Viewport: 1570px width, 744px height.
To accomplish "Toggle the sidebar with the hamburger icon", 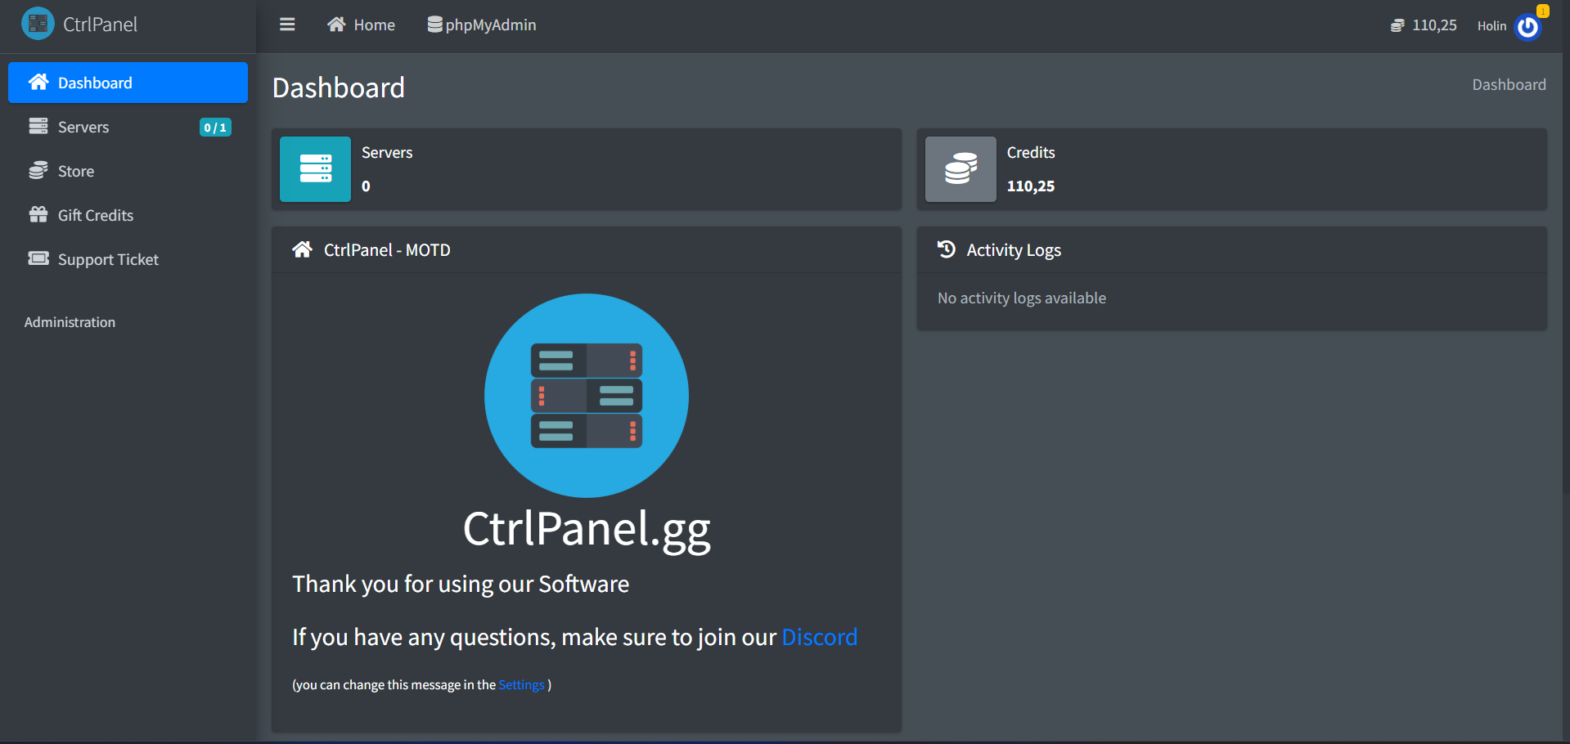I will click(x=287, y=25).
